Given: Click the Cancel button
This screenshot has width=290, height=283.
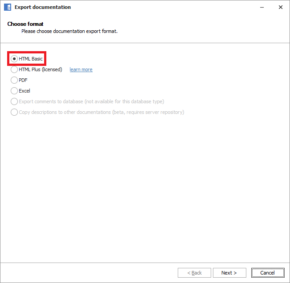Looking at the screenshot, I should 267,273.
